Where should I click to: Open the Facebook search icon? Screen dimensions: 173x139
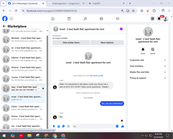(11, 18)
